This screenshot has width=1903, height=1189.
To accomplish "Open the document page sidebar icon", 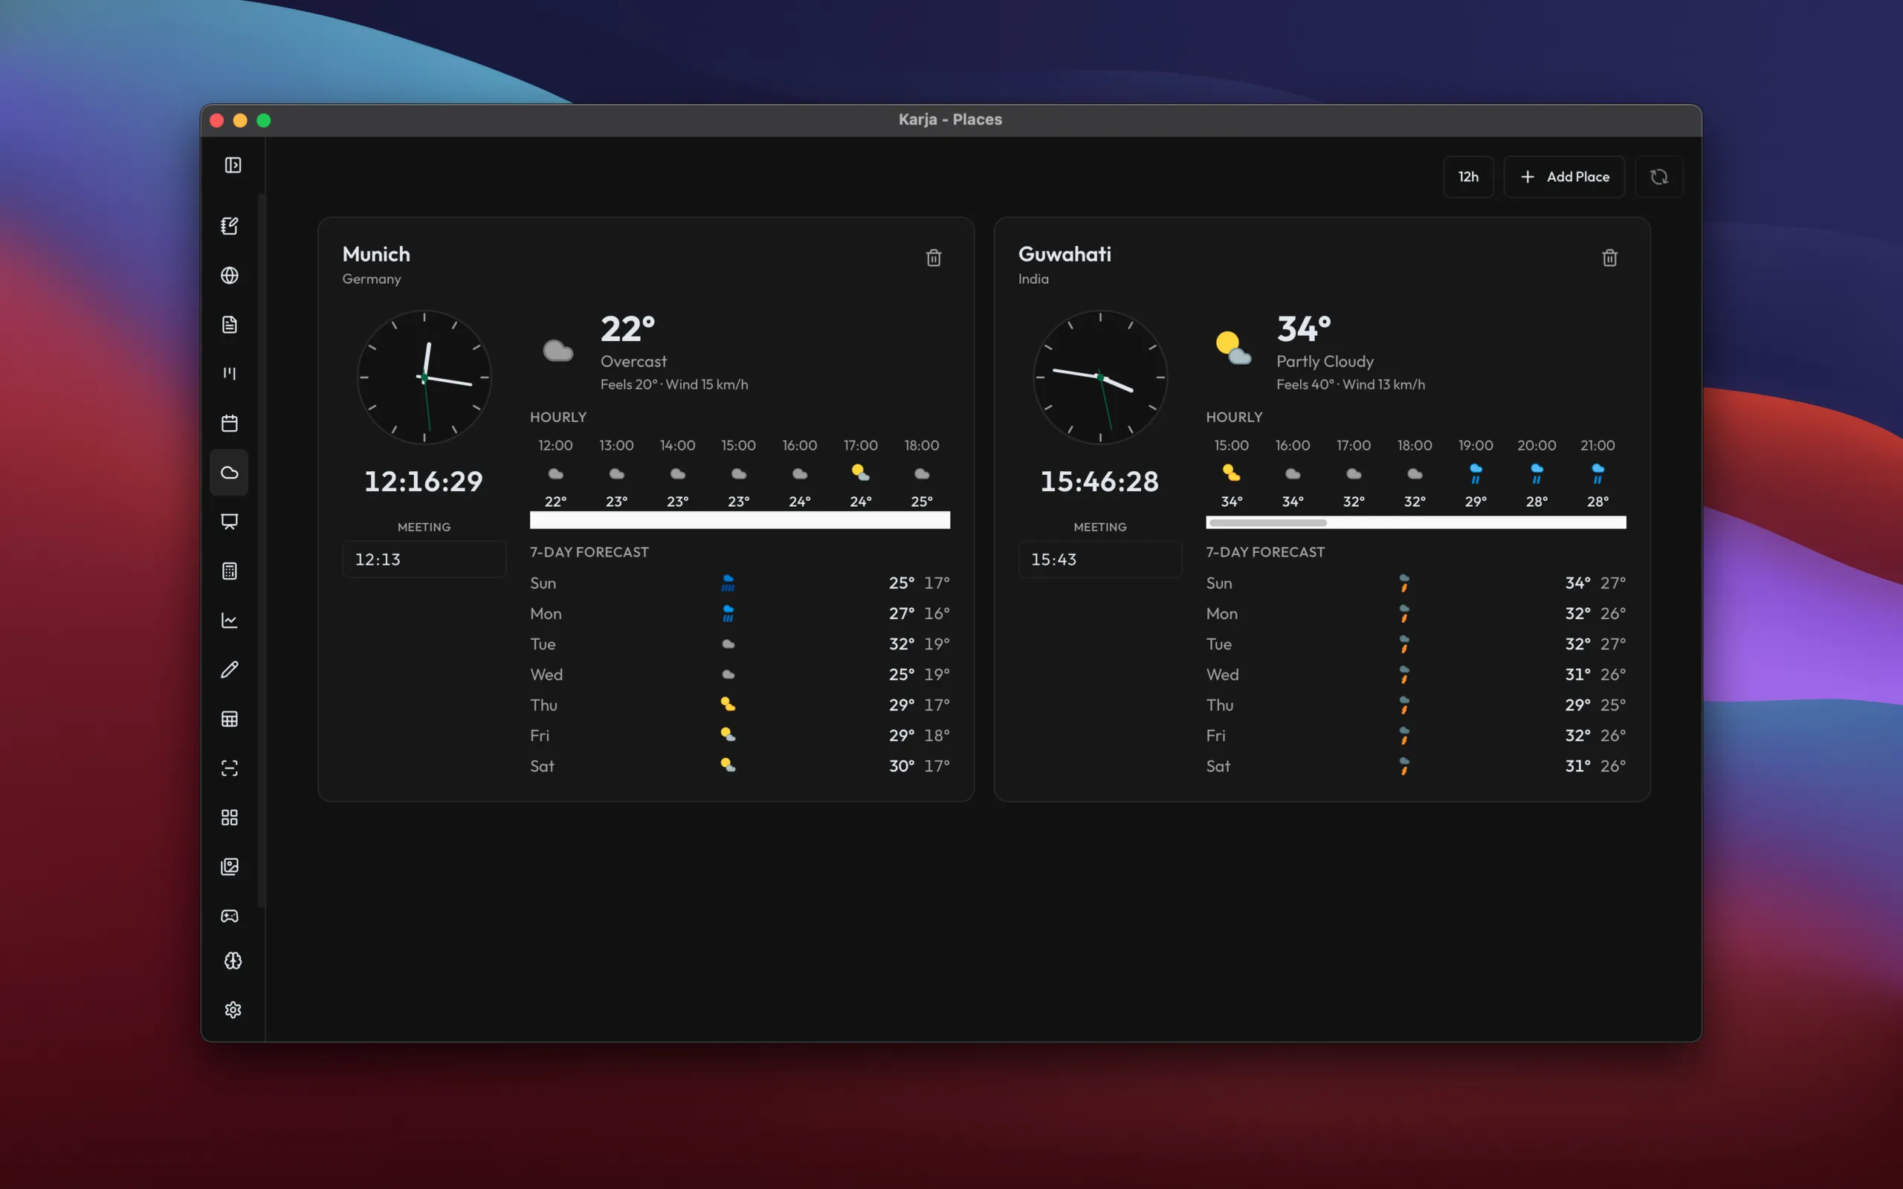I will (x=230, y=325).
